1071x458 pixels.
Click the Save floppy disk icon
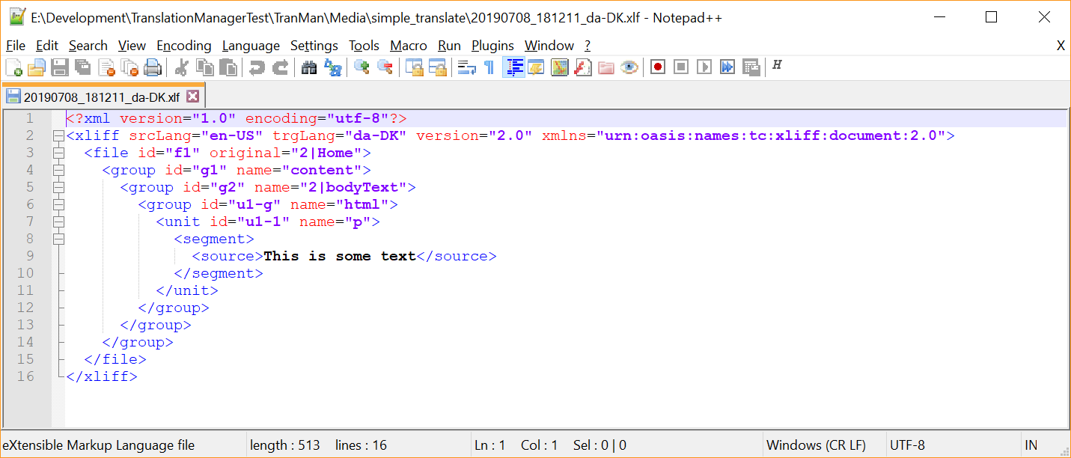click(x=60, y=67)
